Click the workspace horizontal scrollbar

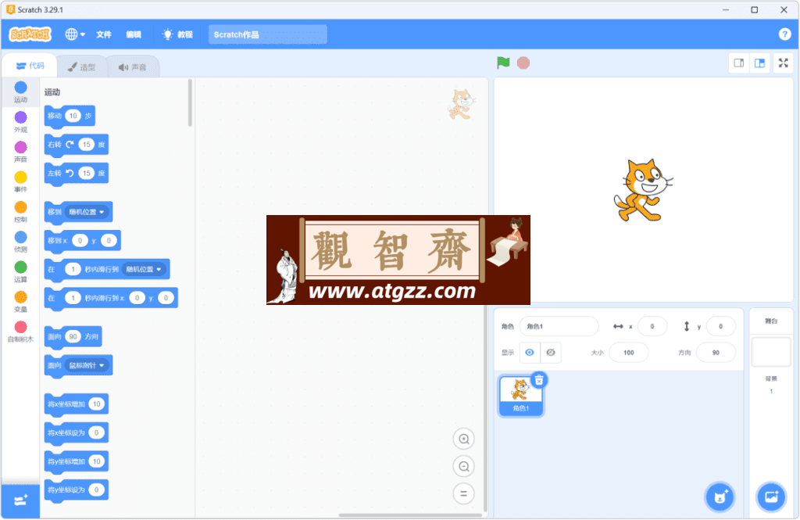pyautogui.click(x=410, y=515)
